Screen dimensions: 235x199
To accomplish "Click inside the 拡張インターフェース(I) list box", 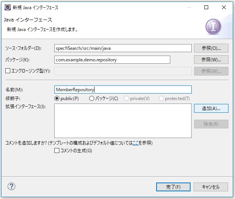I will coord(123,121).
